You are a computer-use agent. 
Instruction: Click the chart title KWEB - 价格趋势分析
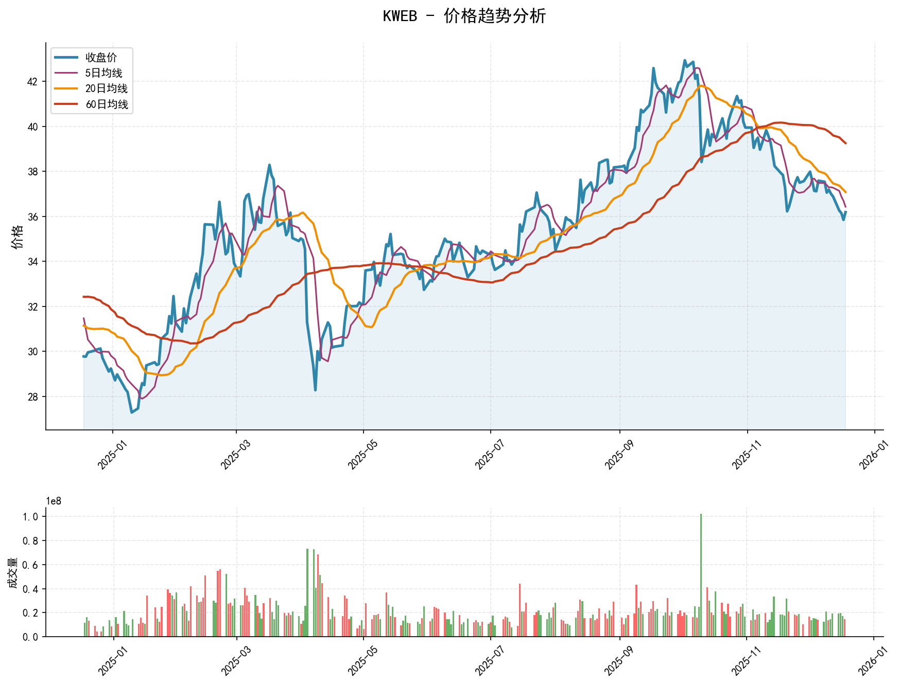click(464, 17)
